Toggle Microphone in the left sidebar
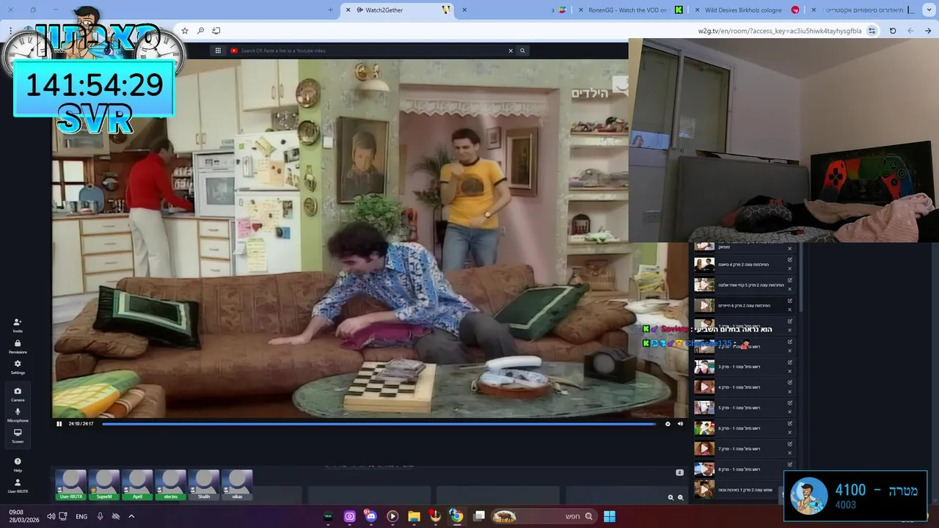The image size is (939, 528). click(x=18, y=415)
